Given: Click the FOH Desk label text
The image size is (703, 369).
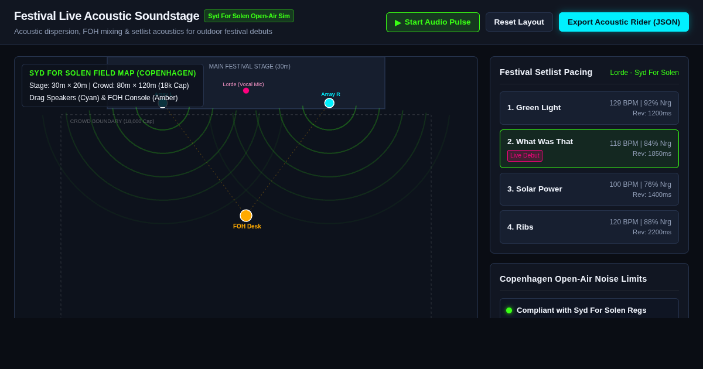Looking at the screenshot, I should point(247,227).
